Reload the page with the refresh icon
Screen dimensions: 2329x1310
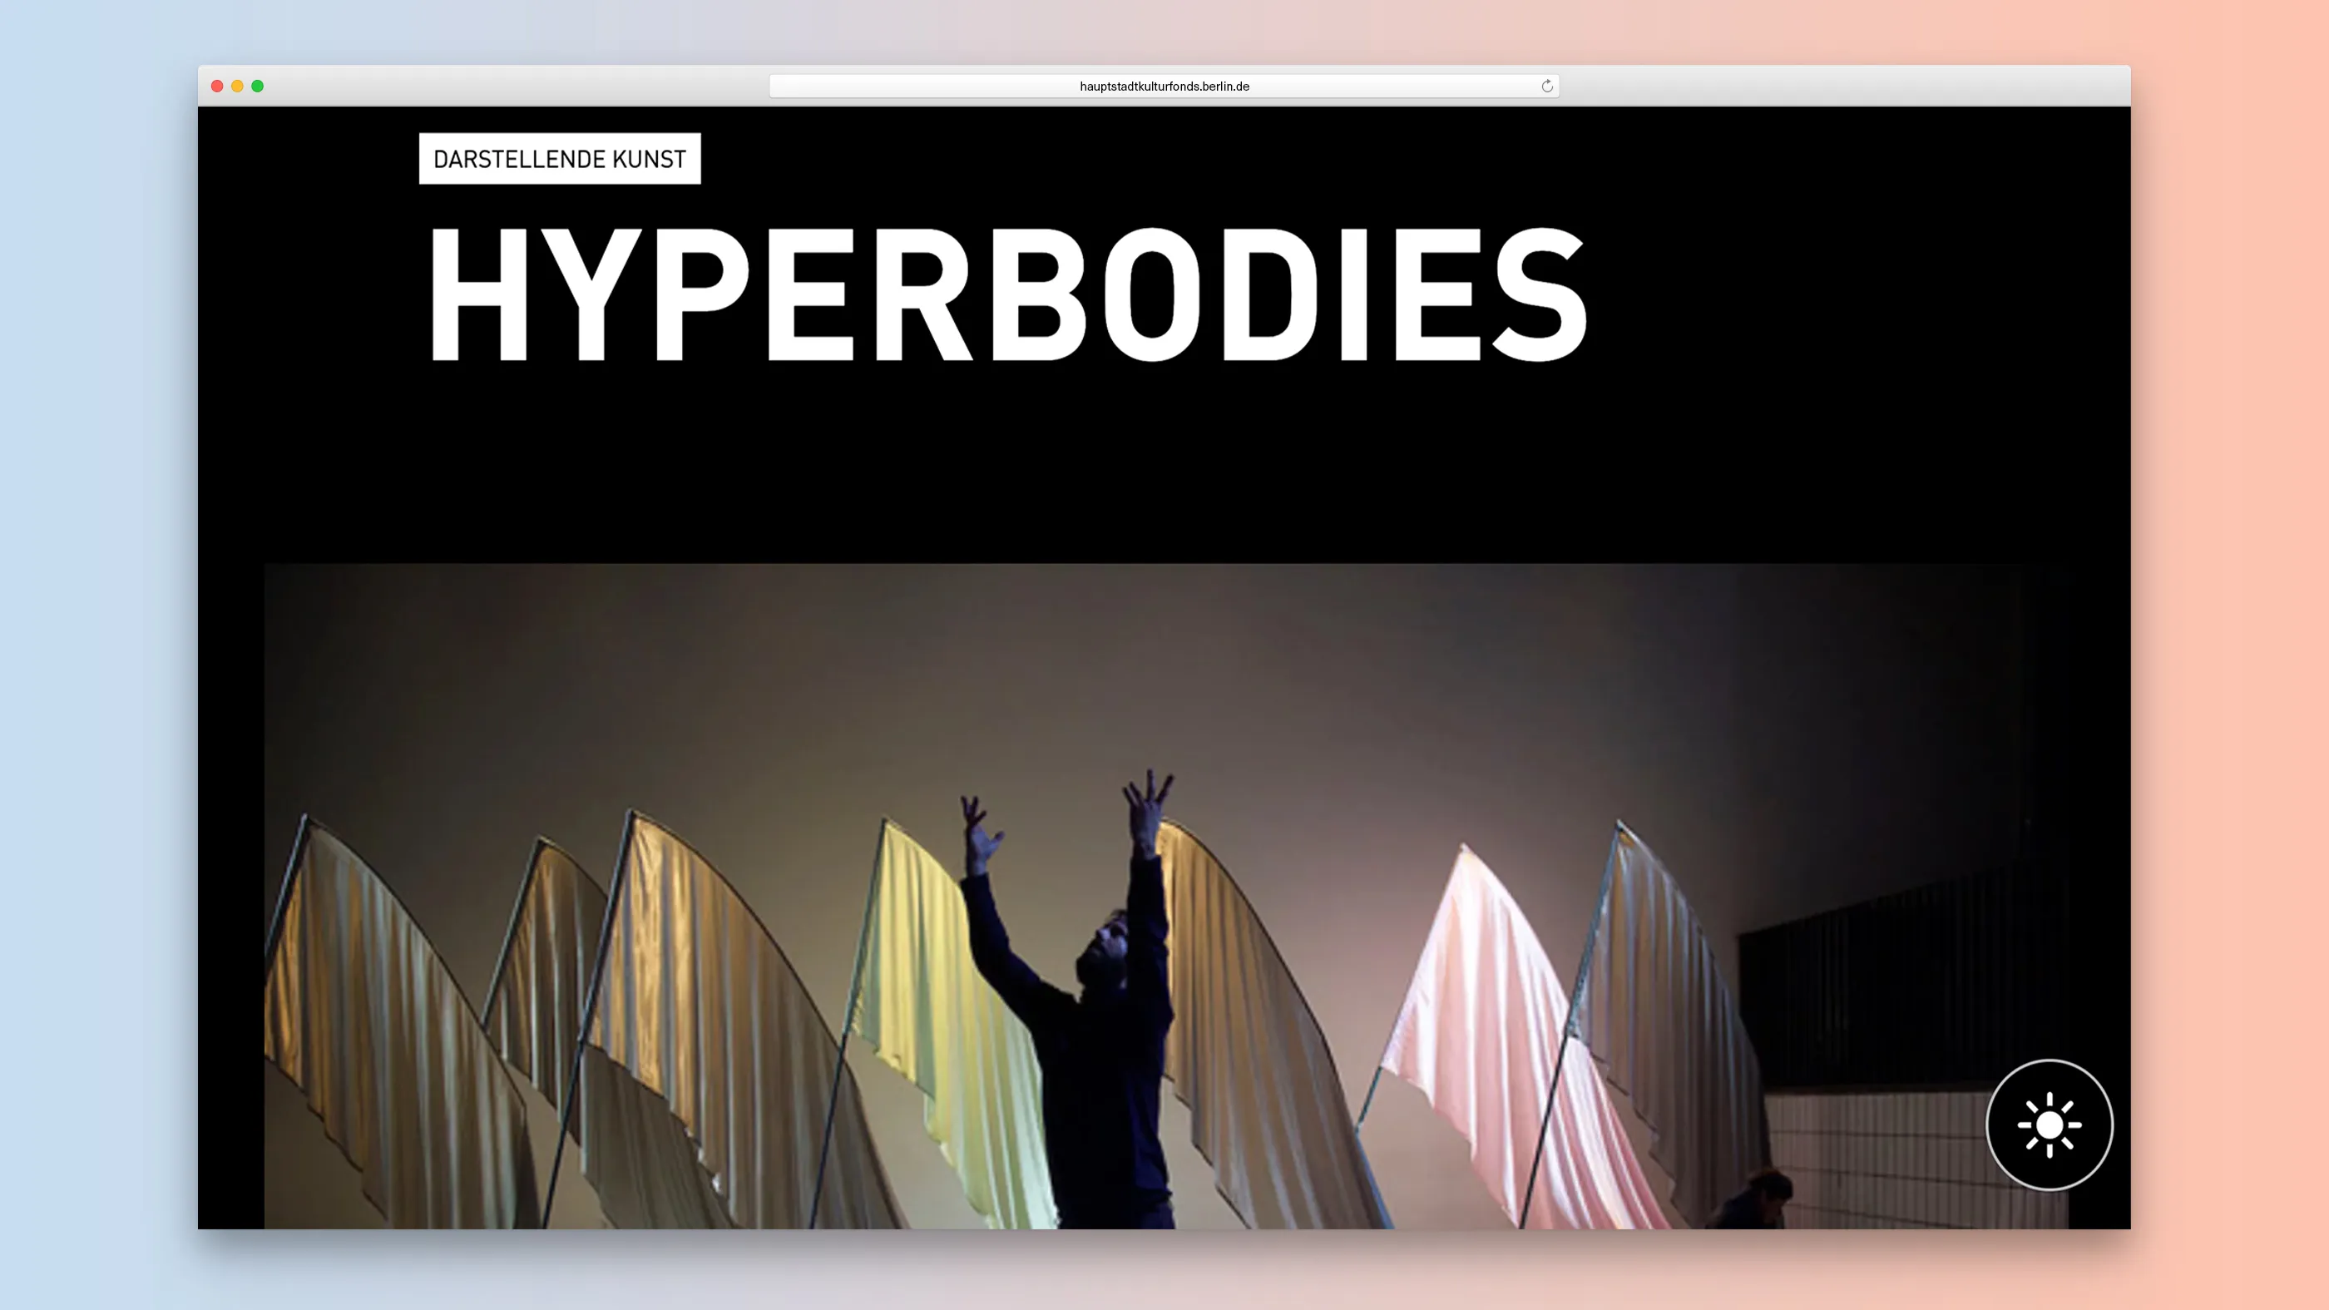1547,86
